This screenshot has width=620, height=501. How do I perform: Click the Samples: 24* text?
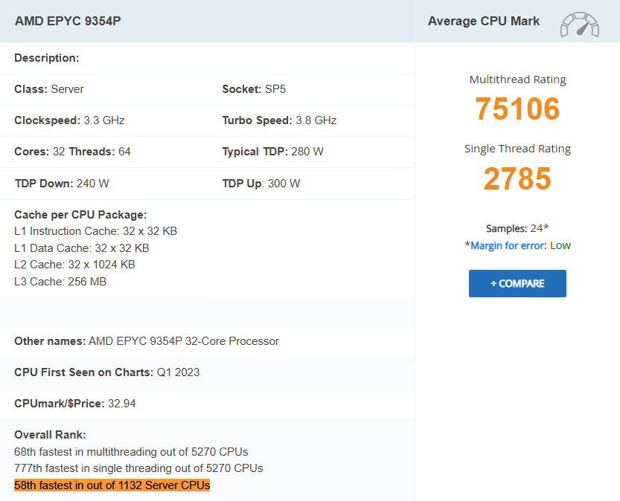517,228
